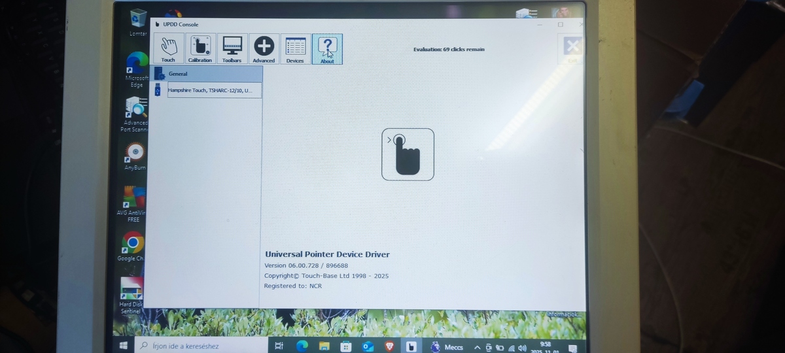Click the UPDD Console title bar icon
This screenshot has height=353, width=785.
[157, 25]
